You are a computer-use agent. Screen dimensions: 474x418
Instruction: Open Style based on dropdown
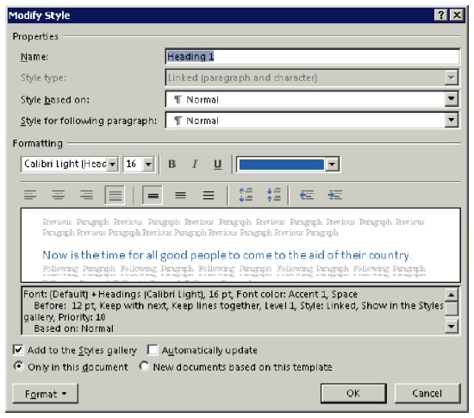pos(451,99)
